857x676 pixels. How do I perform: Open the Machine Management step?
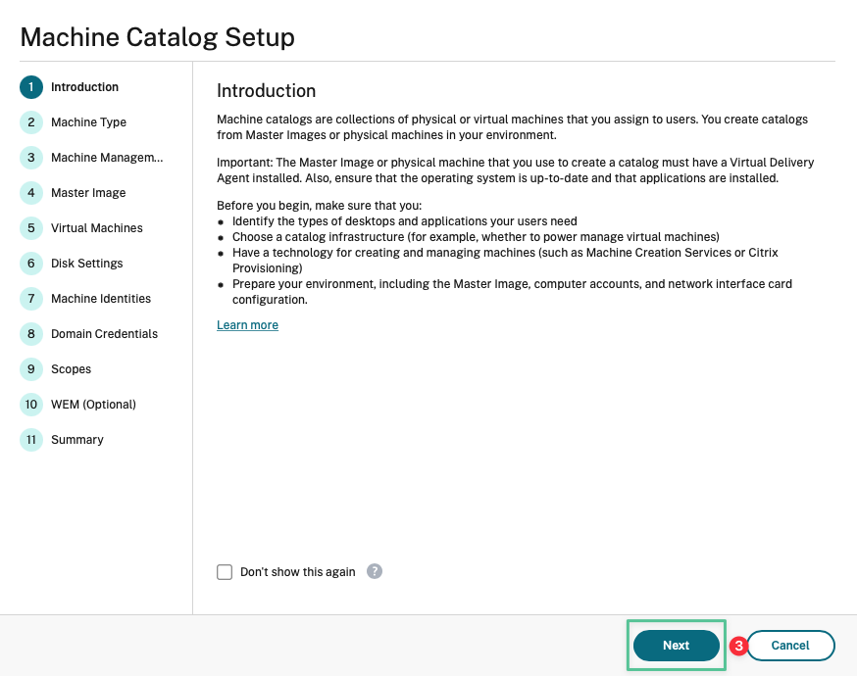coord(107,158)
